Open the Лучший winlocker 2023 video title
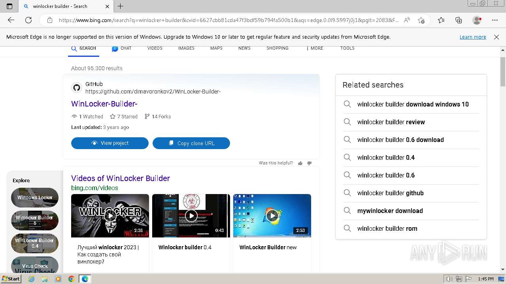Viewport: 506px width, 284px height. [108, 254]
